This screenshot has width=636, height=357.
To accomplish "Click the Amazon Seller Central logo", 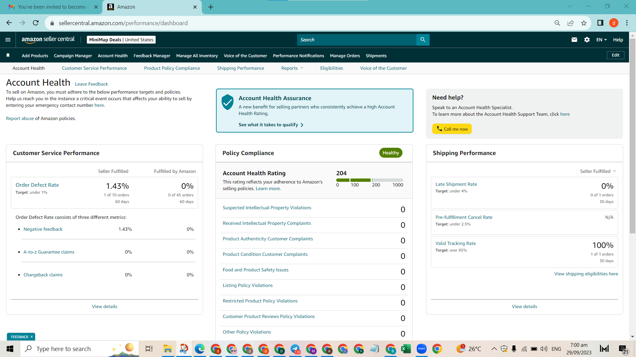I will (x=48, y=39).
